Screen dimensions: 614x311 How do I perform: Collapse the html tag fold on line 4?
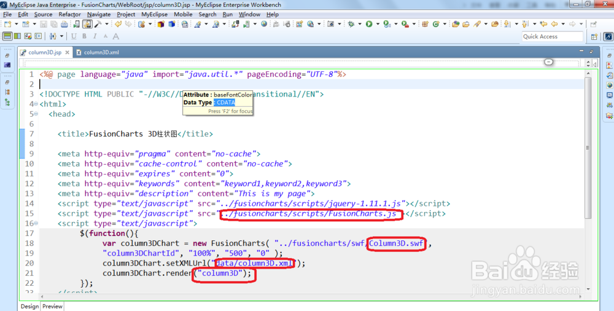[36, 104]
